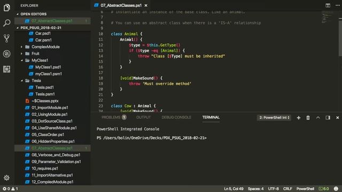Close the terminal panel
This screenshot has width=342, height=192.
(337, 117)
